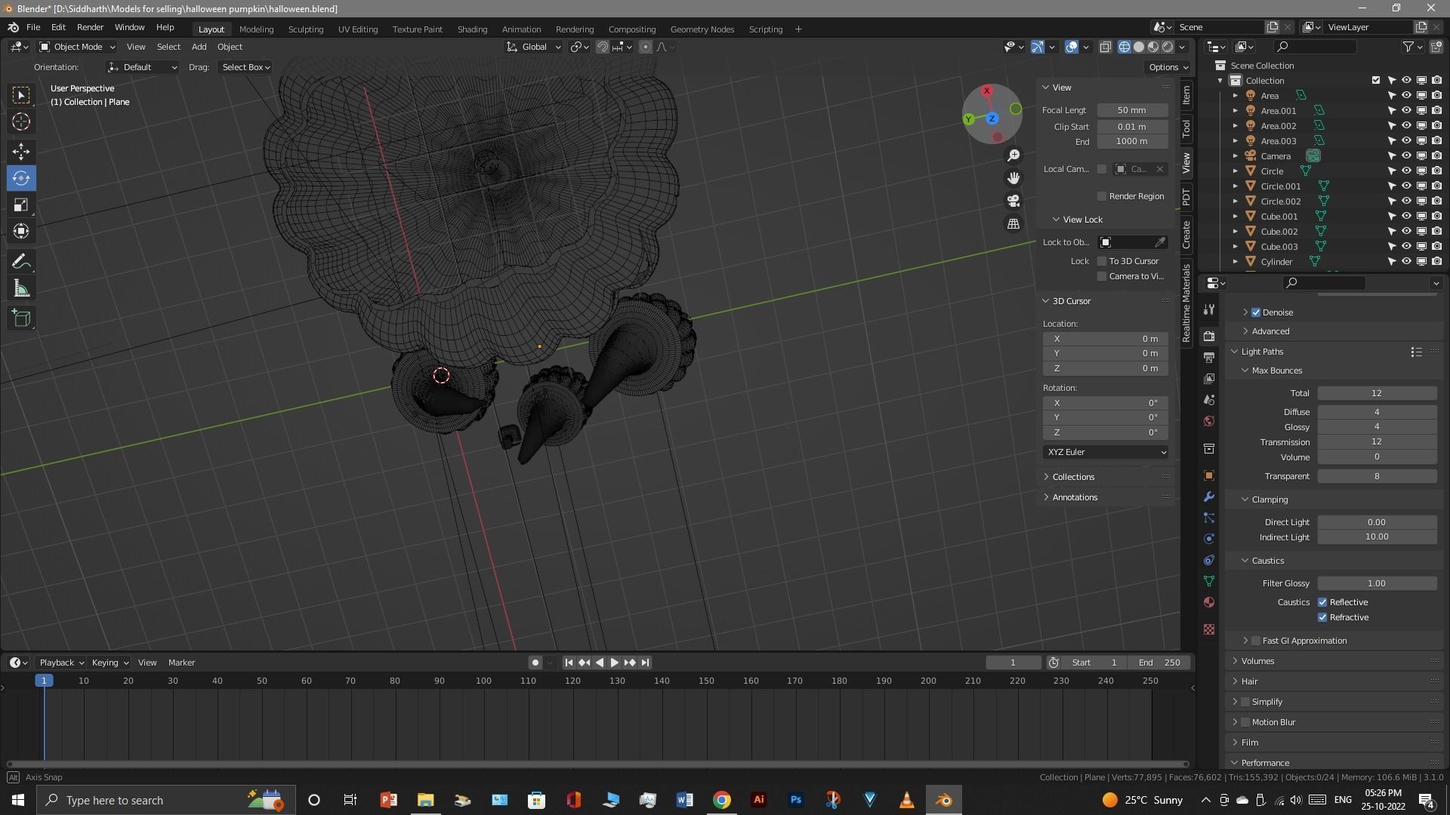Disable Refractive caustics checkbox
Image resolution: width=1450 pixels, height=815 pixels.
pyautogui.click(x=1322, y=617)
